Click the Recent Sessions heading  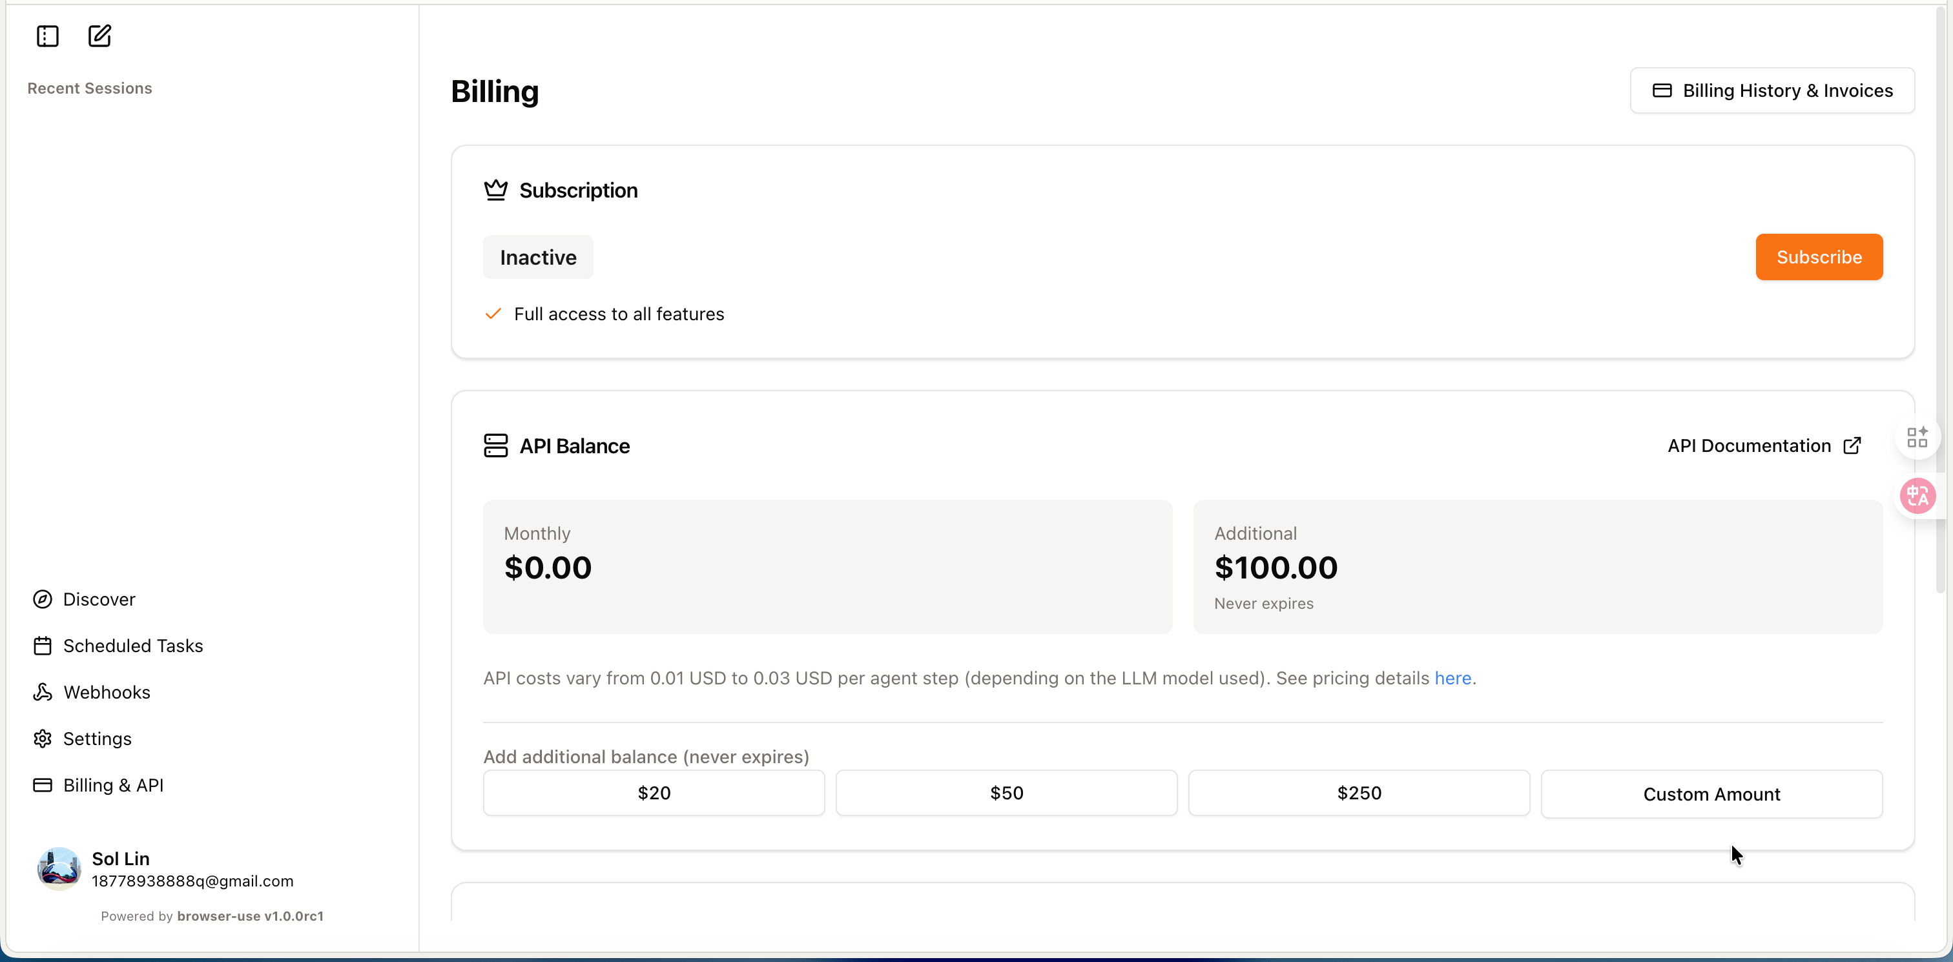tap(90, 88)
